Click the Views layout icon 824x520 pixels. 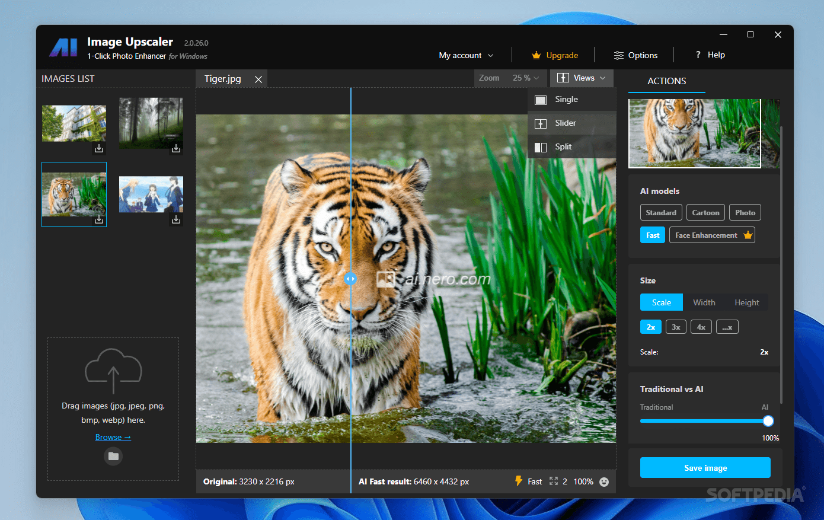pyautogui.click(x=563, y=78)
